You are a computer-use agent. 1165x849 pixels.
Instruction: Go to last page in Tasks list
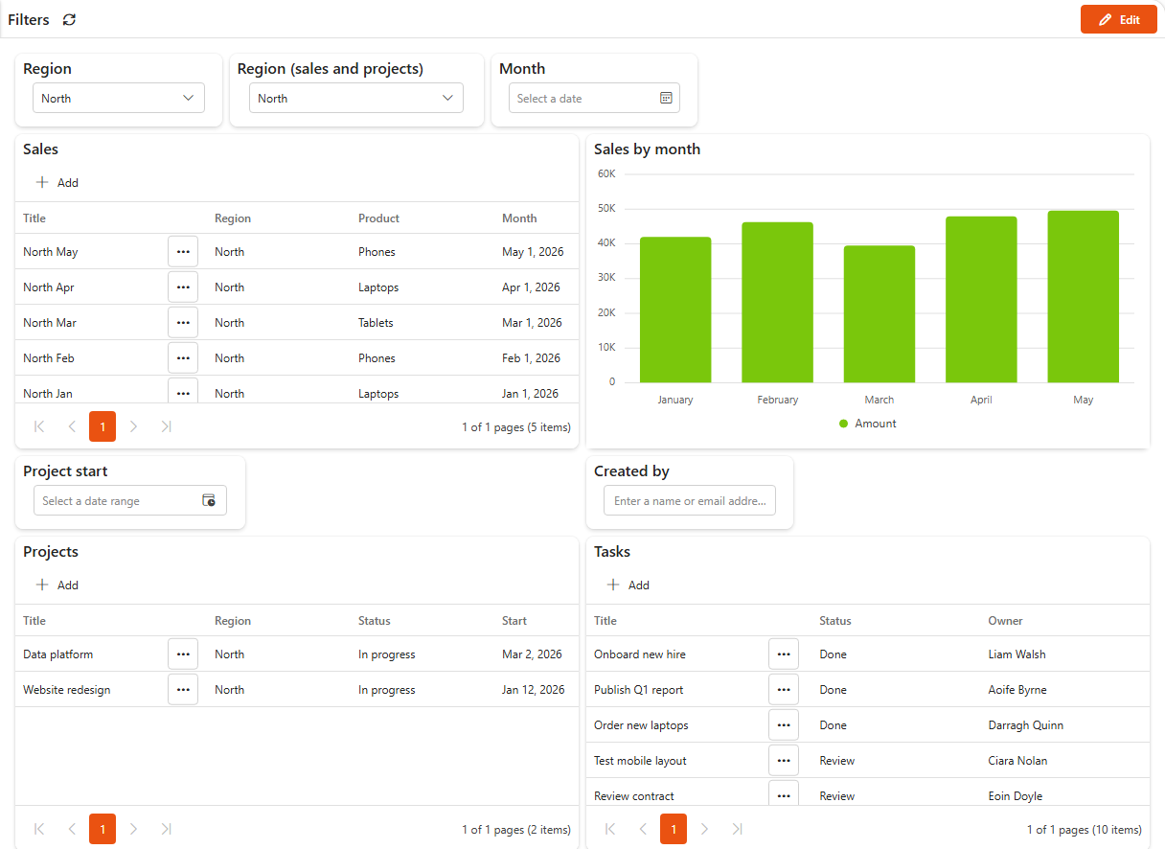click(x=737, y=829)
